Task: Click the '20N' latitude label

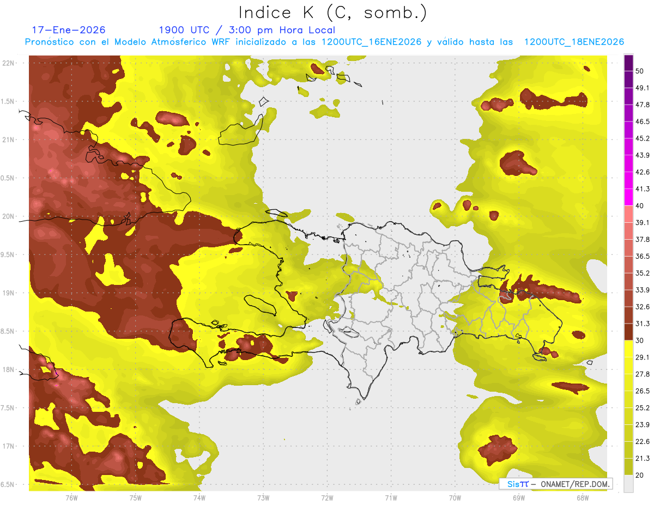Action: (9, 216)
